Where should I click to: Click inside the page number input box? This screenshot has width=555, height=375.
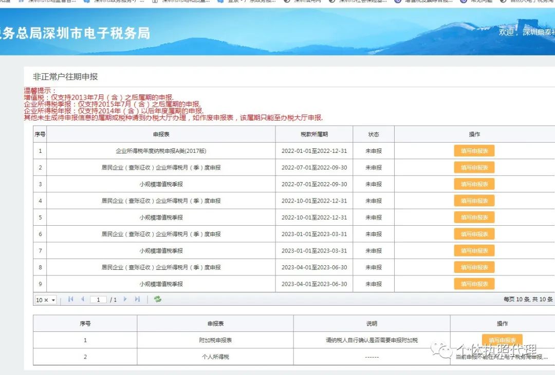[x=98, y=300]
